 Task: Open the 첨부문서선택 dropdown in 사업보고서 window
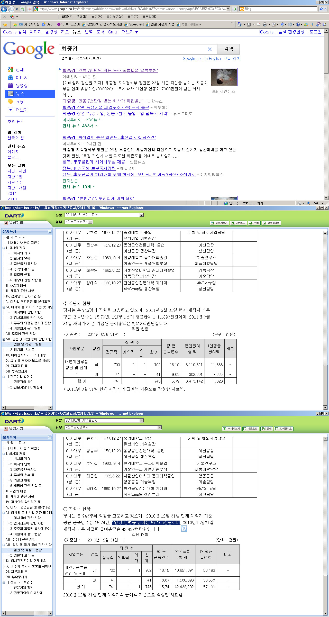(160, 427)
